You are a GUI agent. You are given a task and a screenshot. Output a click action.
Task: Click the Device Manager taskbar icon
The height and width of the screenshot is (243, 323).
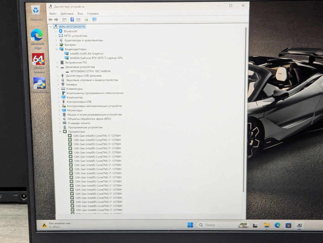pos(300,225)
